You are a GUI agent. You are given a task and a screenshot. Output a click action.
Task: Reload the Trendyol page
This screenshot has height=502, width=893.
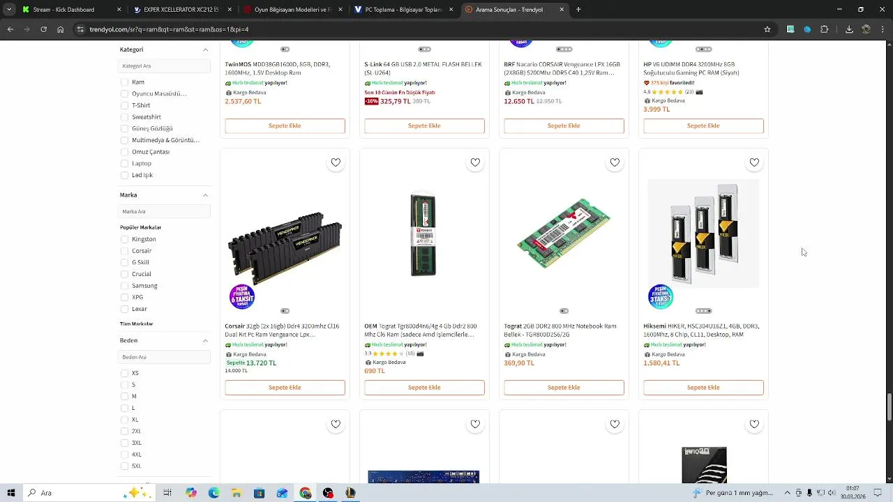43,29
